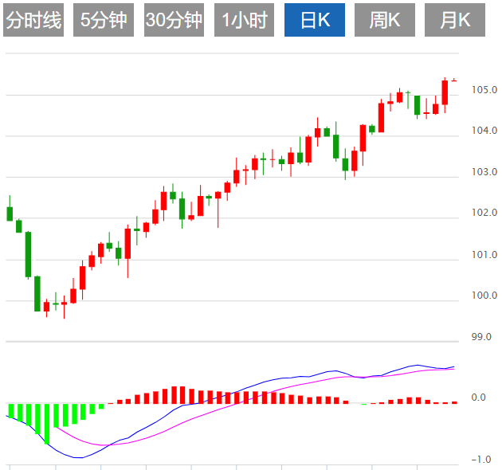
Task: Switch to the 分时线 tab
Action: (33, 20)
